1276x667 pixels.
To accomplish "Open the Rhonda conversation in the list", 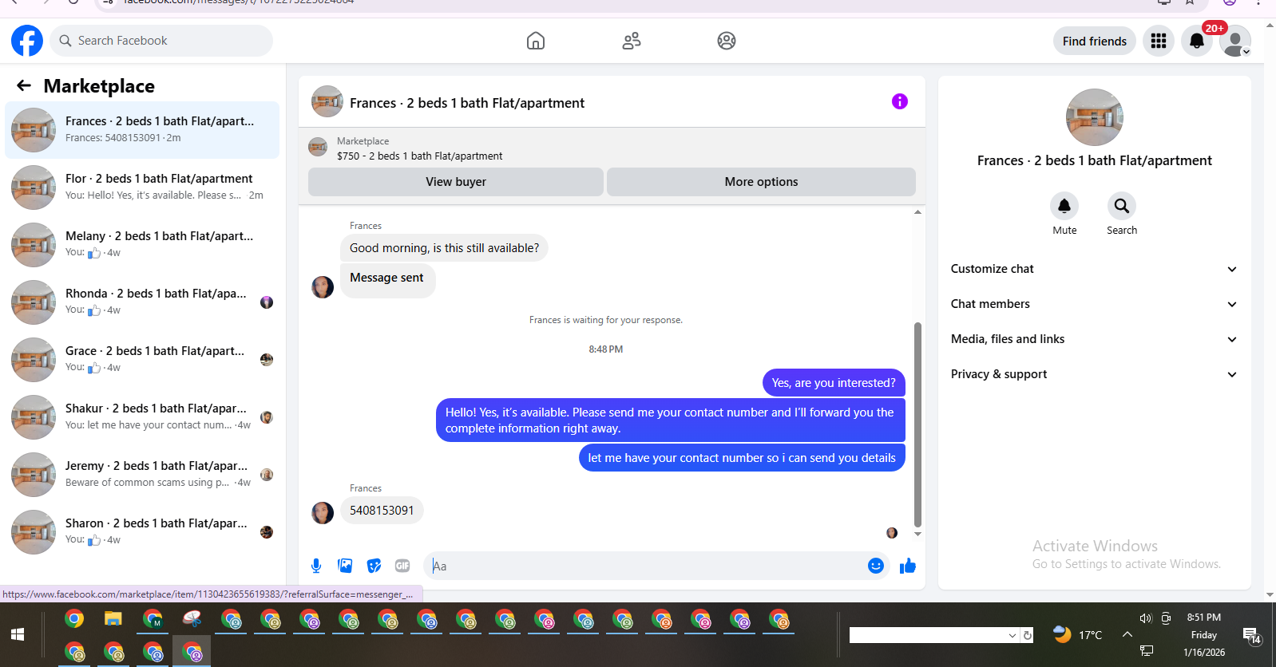I will click(x=142, y=302).
